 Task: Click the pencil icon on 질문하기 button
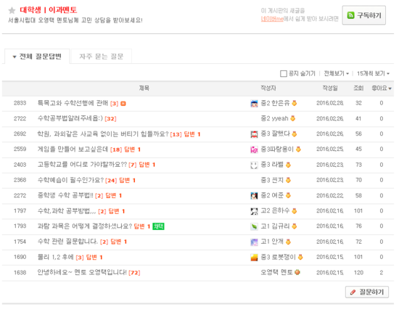[353, 292]
